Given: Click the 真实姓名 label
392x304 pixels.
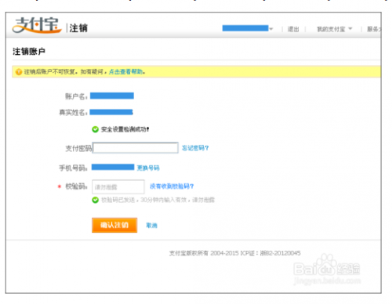Looking at the screenshot, I should [x=73, y=112].
